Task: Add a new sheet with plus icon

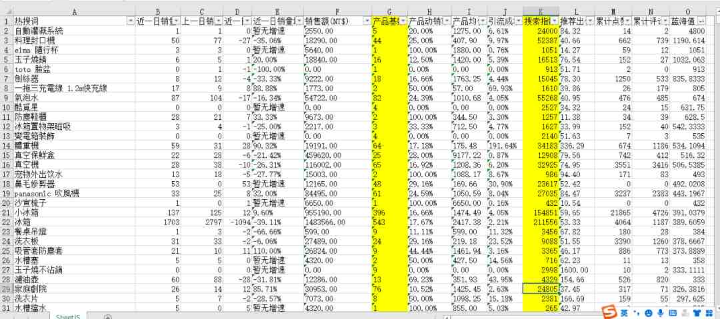Action: (107, 317)
